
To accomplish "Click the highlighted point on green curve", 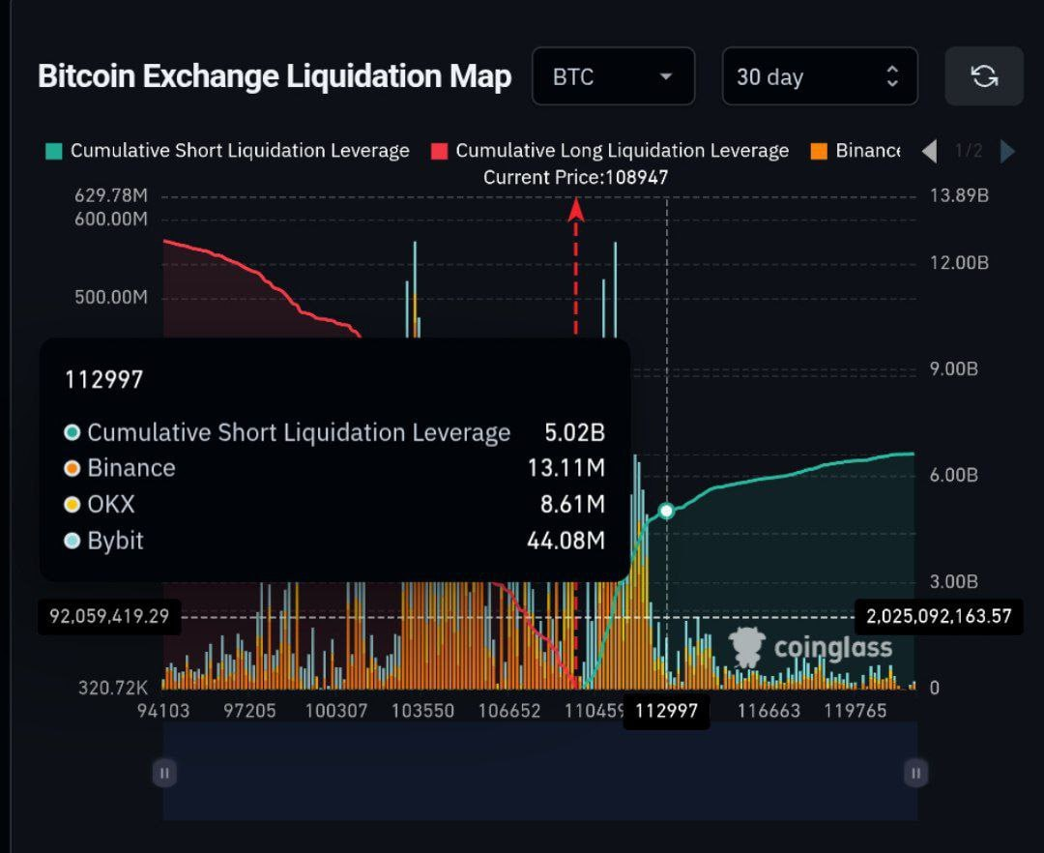I will (x=666, y=511).
